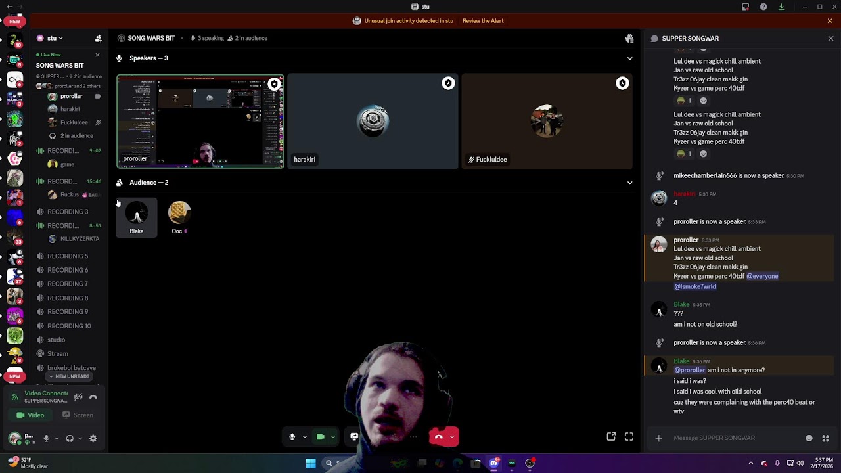
Task: Open Ooc's avatar in the Audience list
Action: 179,213
